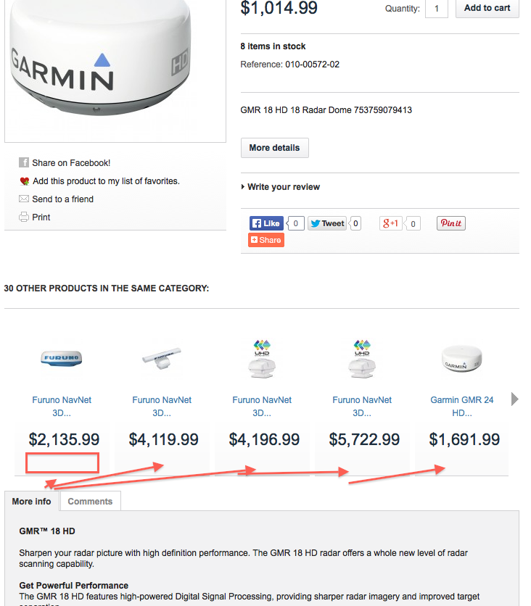Open the Furuno radar dome thumbnail

pos(62,358)
